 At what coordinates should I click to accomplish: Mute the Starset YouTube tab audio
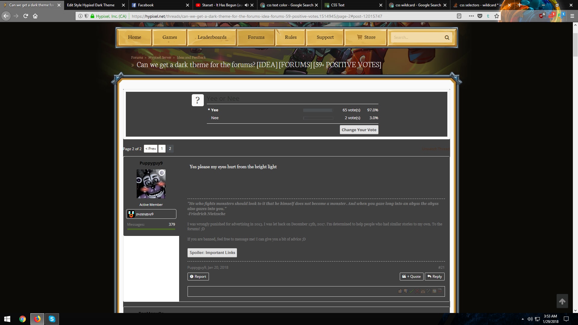tap(247, 5)
